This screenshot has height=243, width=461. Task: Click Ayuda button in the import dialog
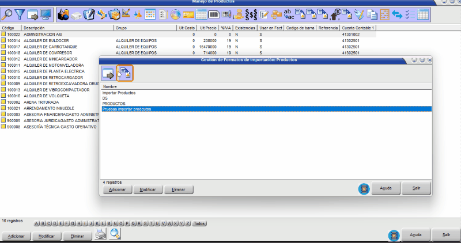click(386, 188)
